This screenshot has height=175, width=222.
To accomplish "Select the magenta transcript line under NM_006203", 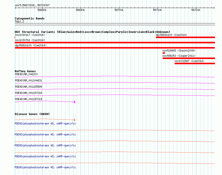I will pyautogui.click(x=115, y=77).
